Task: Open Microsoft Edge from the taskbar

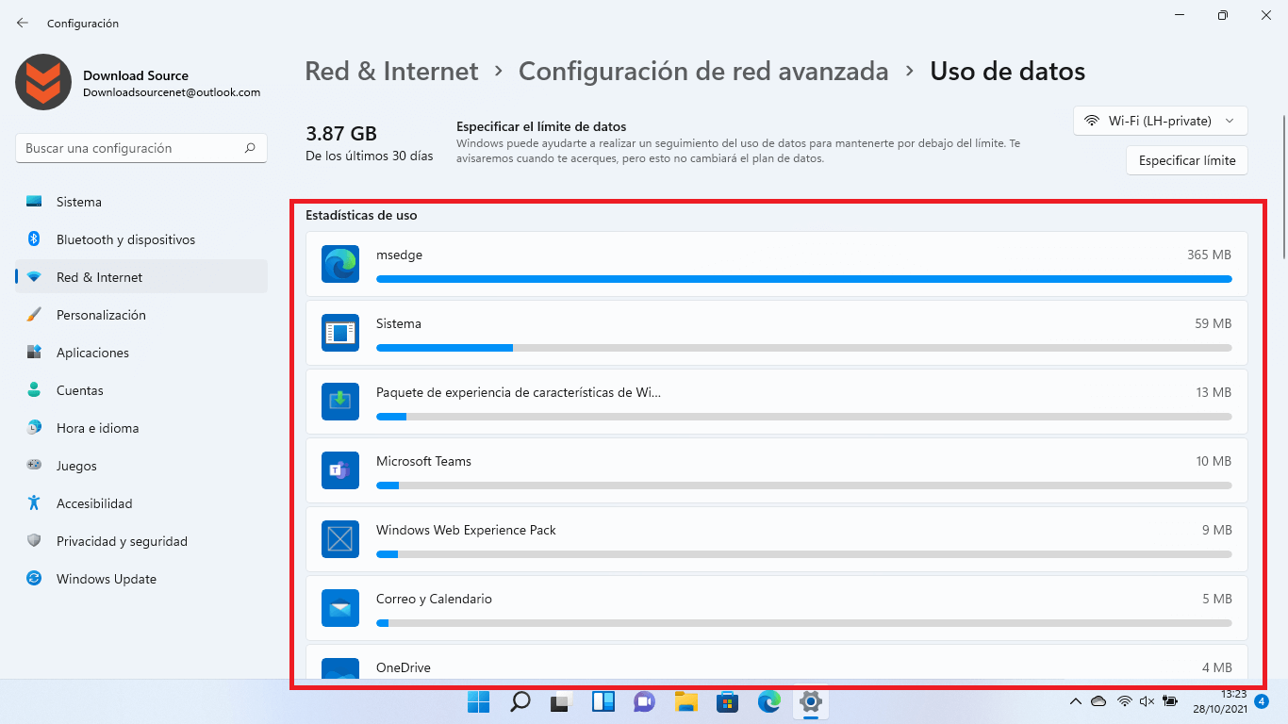Action: pyautogui.click(x=769, y=701)
